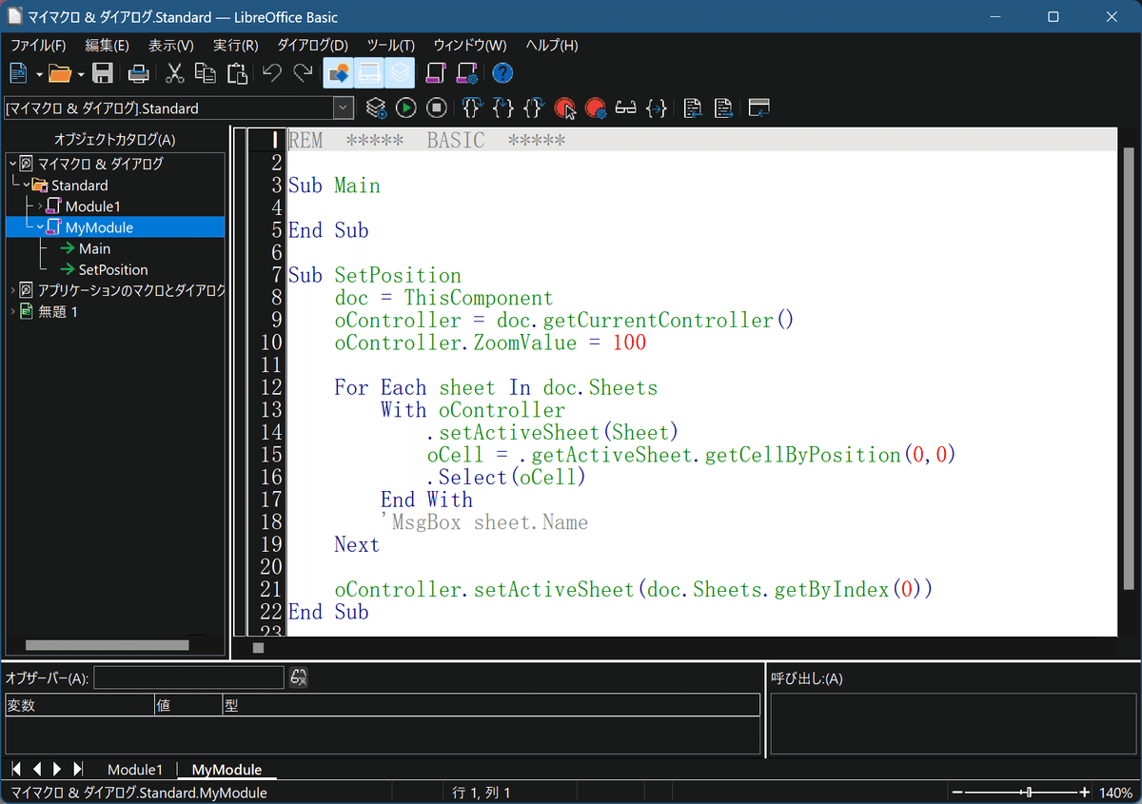Click the Insert BASIC Source icon
1142x804 pixels.
pos(693,108)
